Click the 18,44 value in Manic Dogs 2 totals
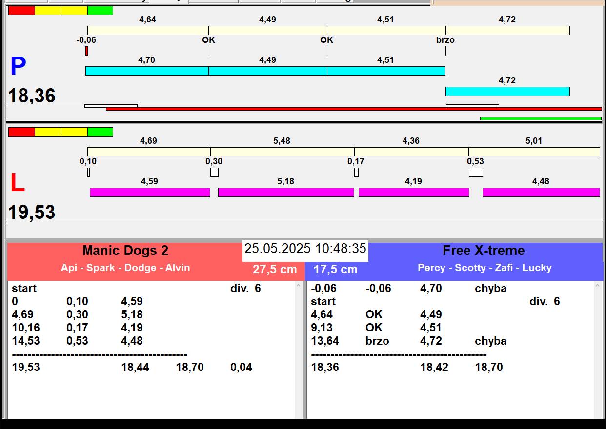Image resolution: width=606 pixels, height=429 pixels. (135, 367)
